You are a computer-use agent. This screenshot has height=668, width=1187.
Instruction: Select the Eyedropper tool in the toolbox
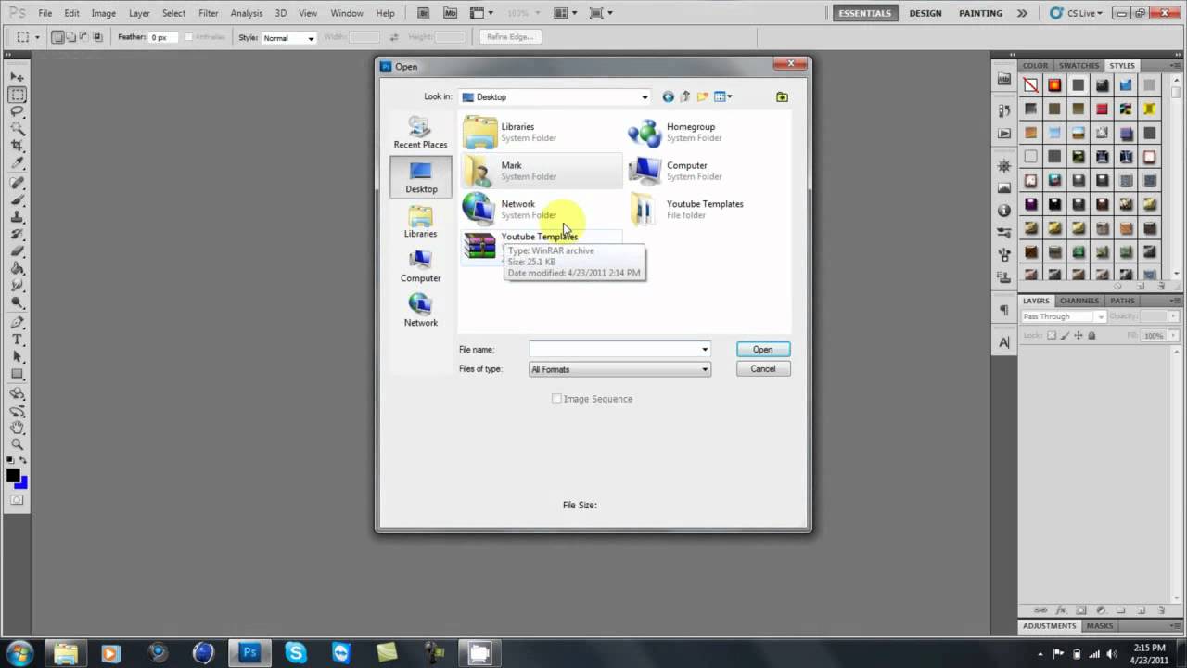point(18,164)
